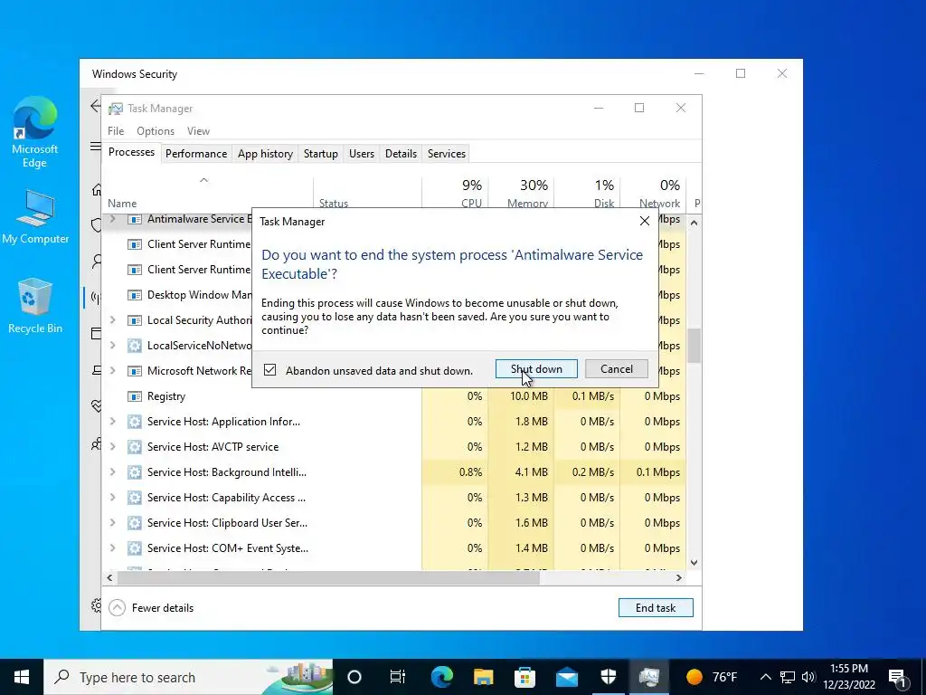
Task: Click first Client Server Runtime process icon
Action: point(135,244)
